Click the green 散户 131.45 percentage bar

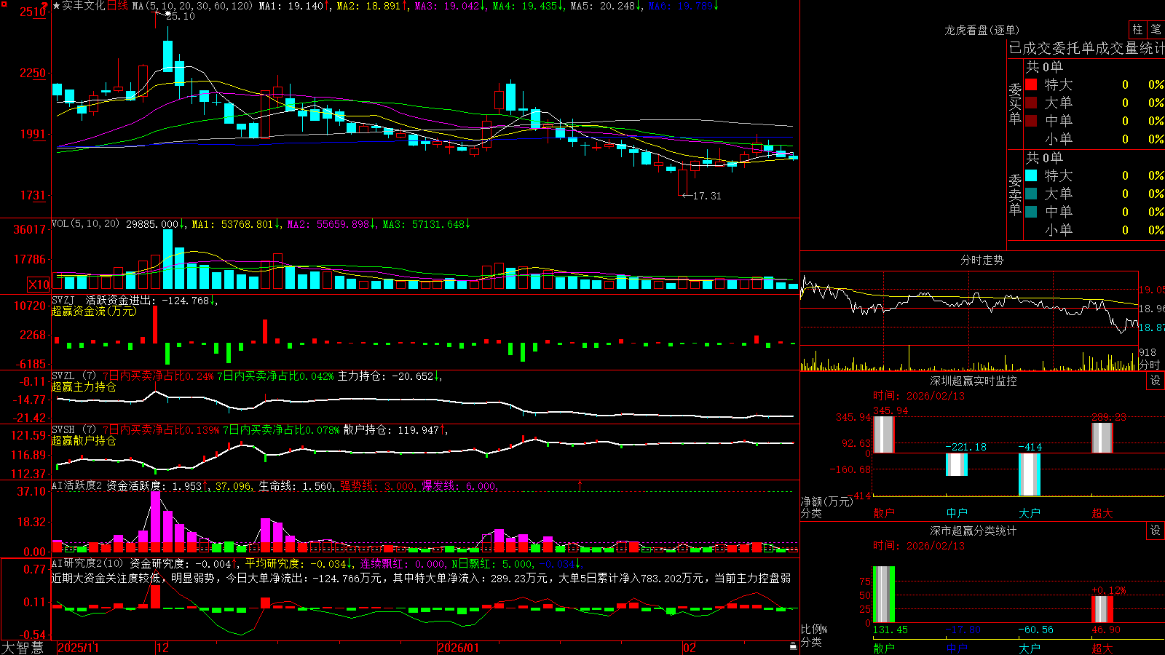click(x=883, y=594)
